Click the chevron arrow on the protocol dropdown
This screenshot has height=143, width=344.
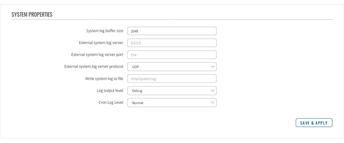point(212,67)
